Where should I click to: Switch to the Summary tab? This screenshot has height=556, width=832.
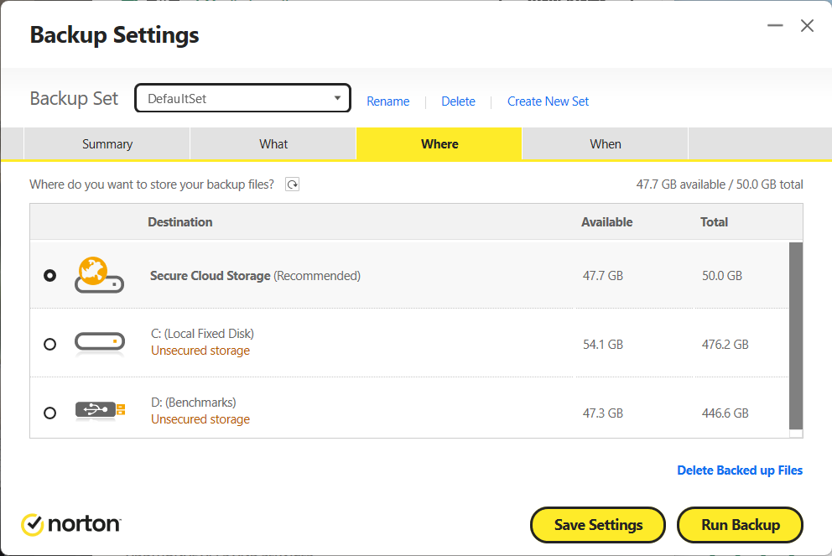coord(107,143)
